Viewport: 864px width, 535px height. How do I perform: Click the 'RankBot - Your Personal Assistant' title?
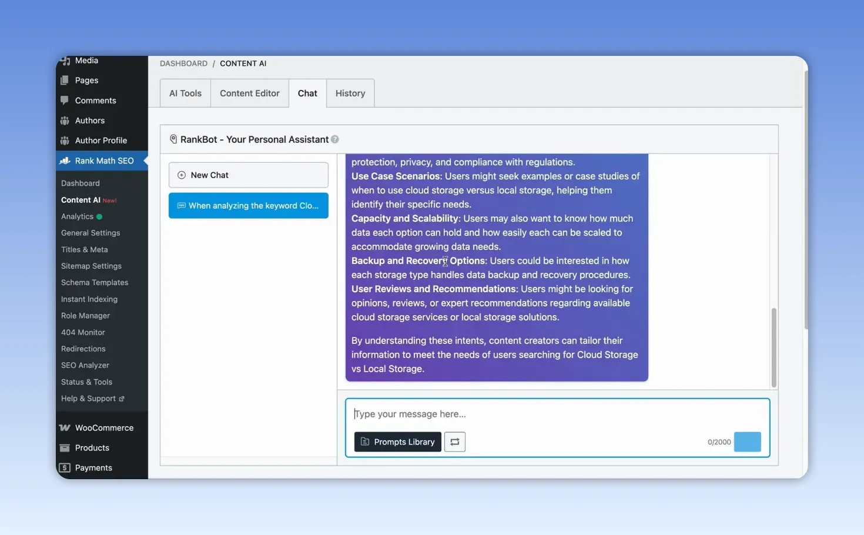(x=254, y=139)
